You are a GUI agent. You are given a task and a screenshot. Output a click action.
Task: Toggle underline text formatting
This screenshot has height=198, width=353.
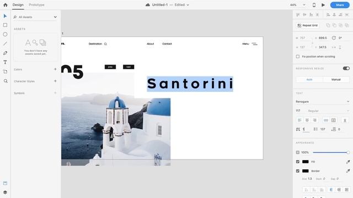click(x=345, y=120)
